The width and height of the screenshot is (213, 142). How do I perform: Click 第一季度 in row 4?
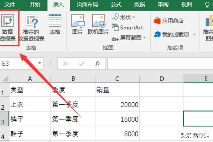73,133
